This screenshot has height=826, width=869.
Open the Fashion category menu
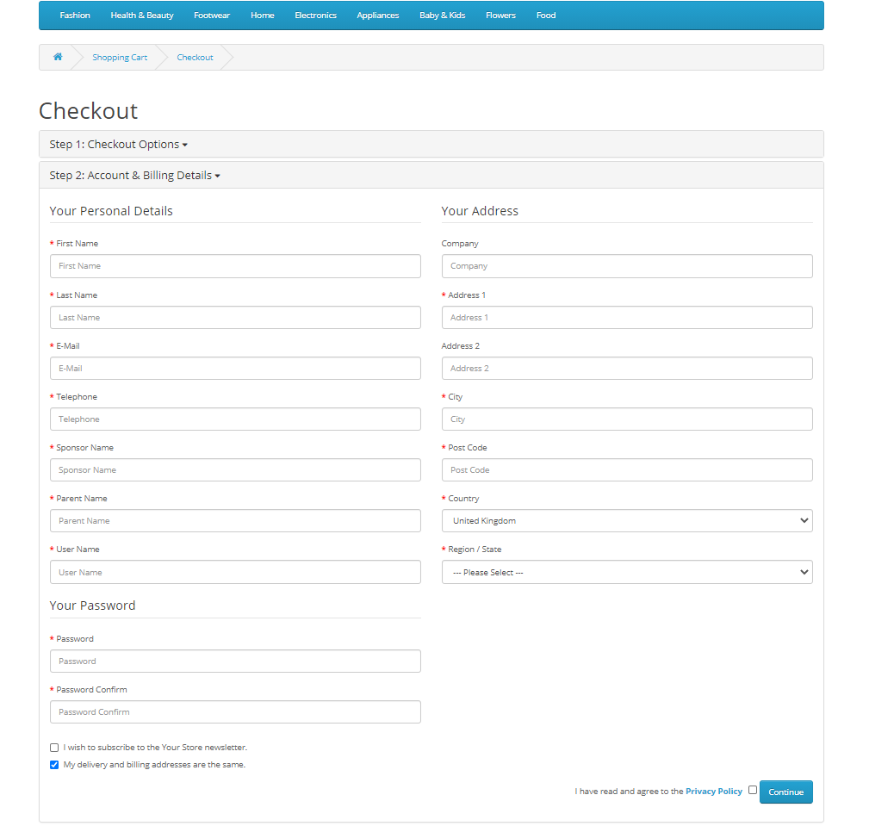(75, 15)
